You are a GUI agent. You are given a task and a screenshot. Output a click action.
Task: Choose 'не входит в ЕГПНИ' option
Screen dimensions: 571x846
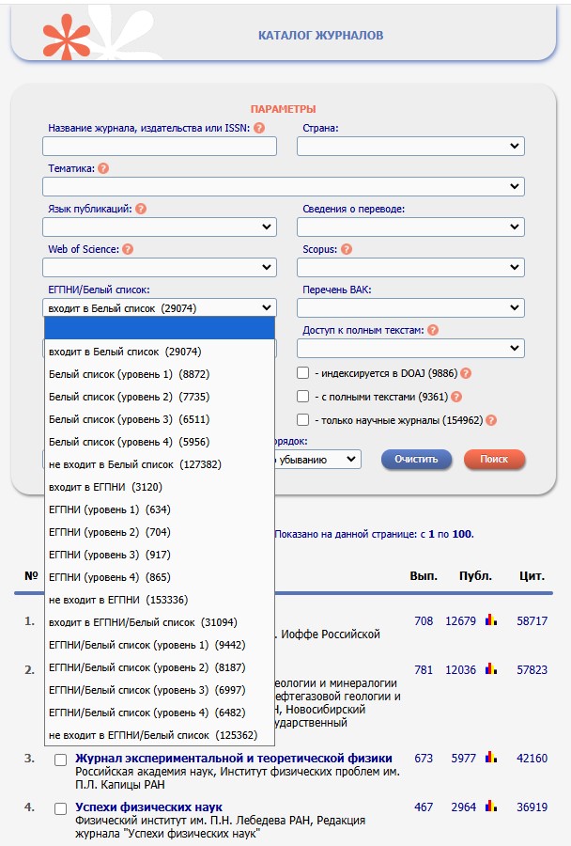point(107,600)
